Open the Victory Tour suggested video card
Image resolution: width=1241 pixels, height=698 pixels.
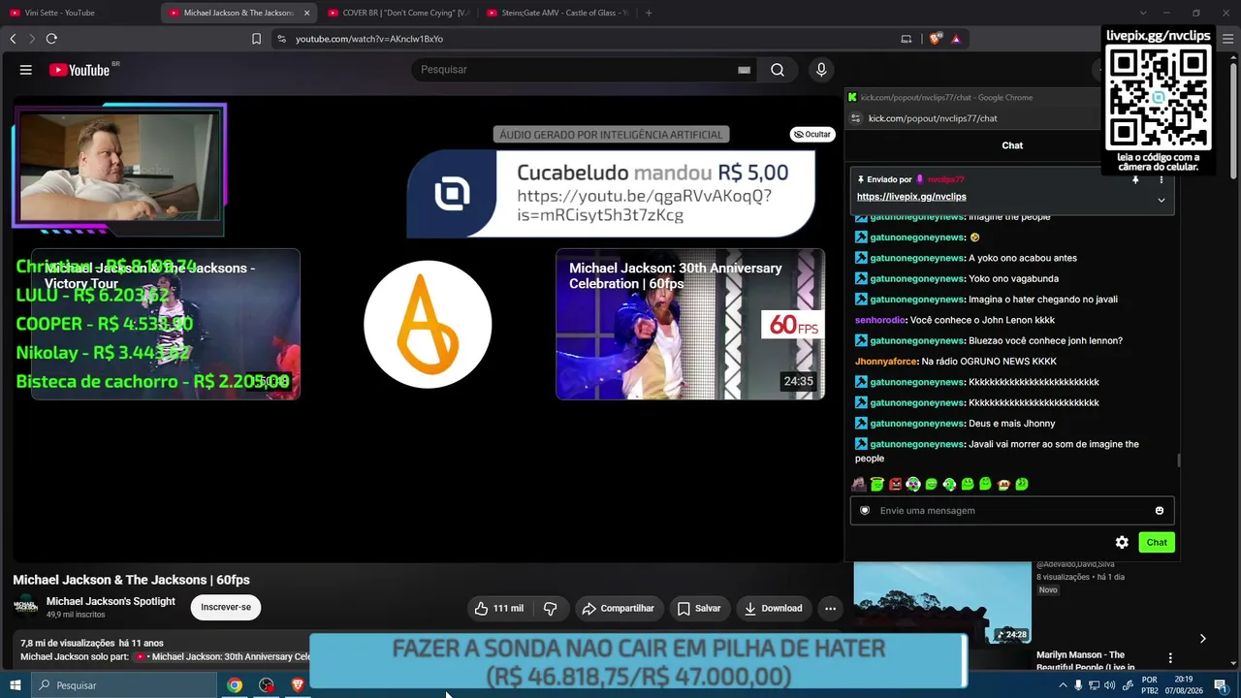[x=166, y=324]
